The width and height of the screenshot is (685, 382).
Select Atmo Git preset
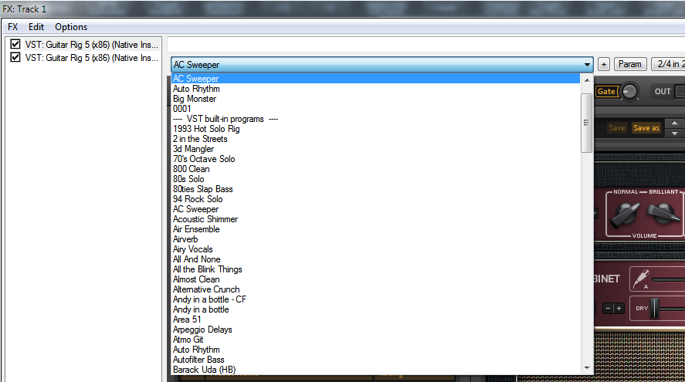point(375,340)
